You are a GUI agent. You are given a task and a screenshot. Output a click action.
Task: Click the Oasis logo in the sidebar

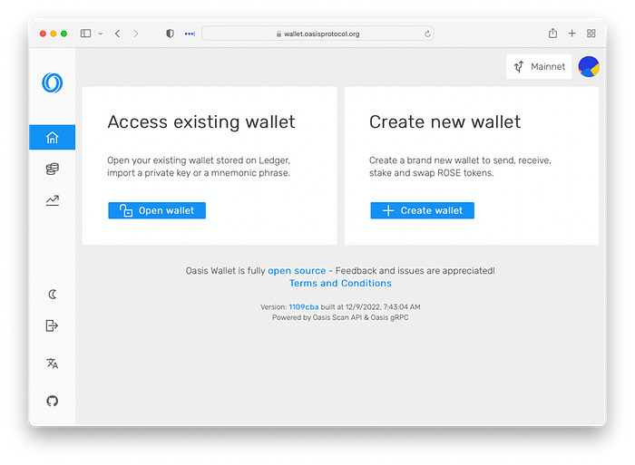[53, 82]
